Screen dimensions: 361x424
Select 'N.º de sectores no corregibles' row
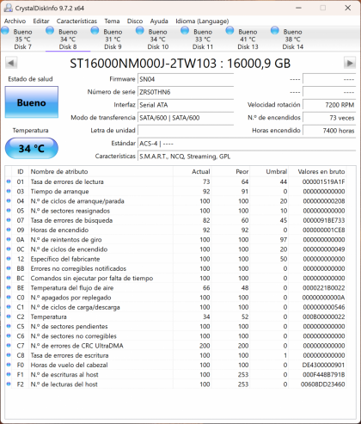tap(176, 336)
